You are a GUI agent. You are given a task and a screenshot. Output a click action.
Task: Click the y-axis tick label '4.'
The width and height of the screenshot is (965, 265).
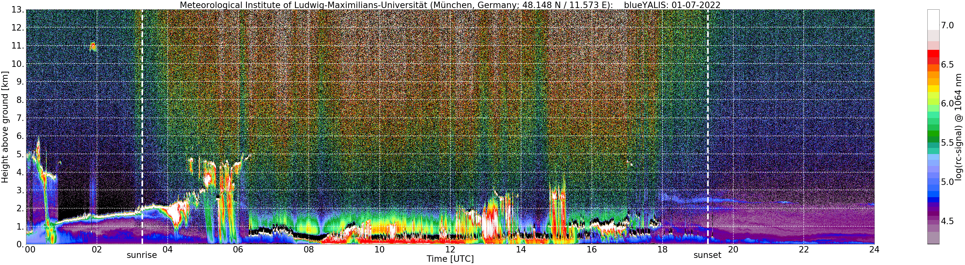point(20,172)
